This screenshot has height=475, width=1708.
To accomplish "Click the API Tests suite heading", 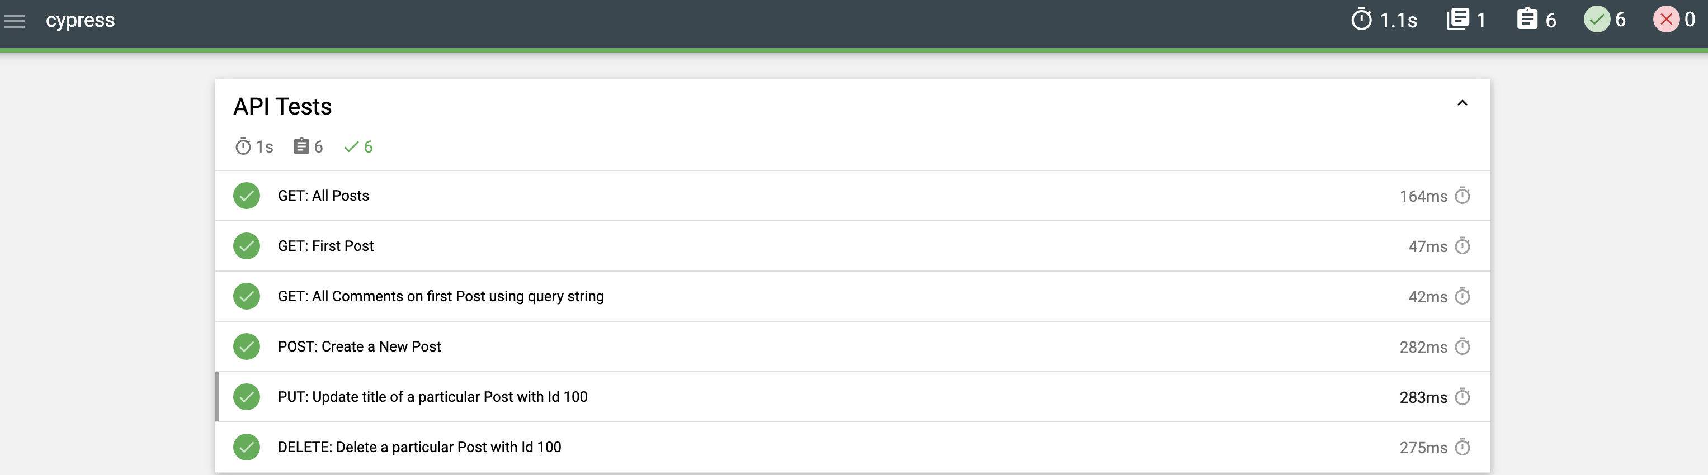I will tap(282, 107).
